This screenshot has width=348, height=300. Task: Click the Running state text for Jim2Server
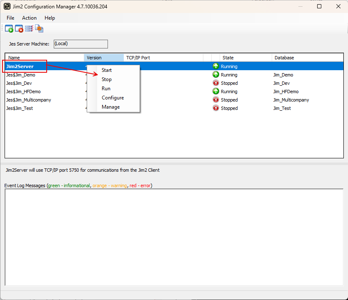tap(229, 66)
